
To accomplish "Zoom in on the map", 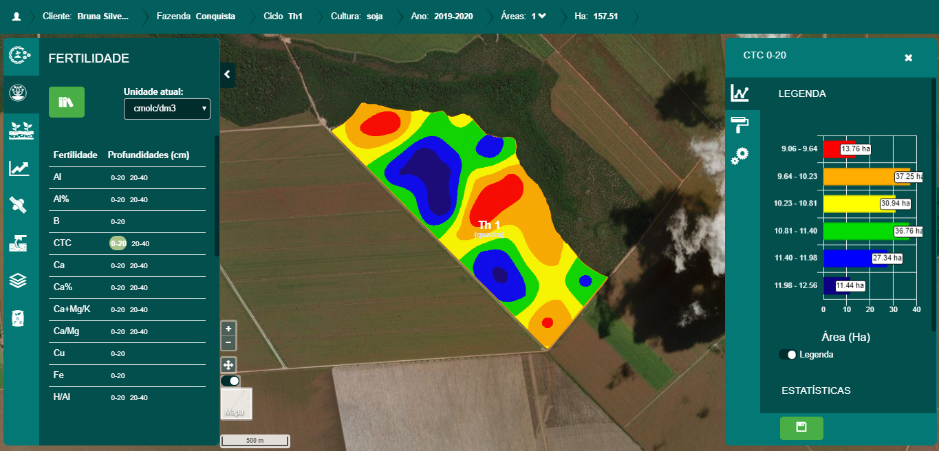I will [x=228, y=329].
